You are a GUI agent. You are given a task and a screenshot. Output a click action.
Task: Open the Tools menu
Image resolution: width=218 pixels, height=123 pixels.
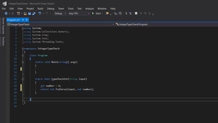(71, 9)
